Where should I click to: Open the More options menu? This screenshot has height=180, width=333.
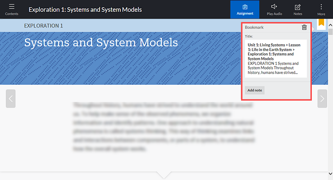321,9
